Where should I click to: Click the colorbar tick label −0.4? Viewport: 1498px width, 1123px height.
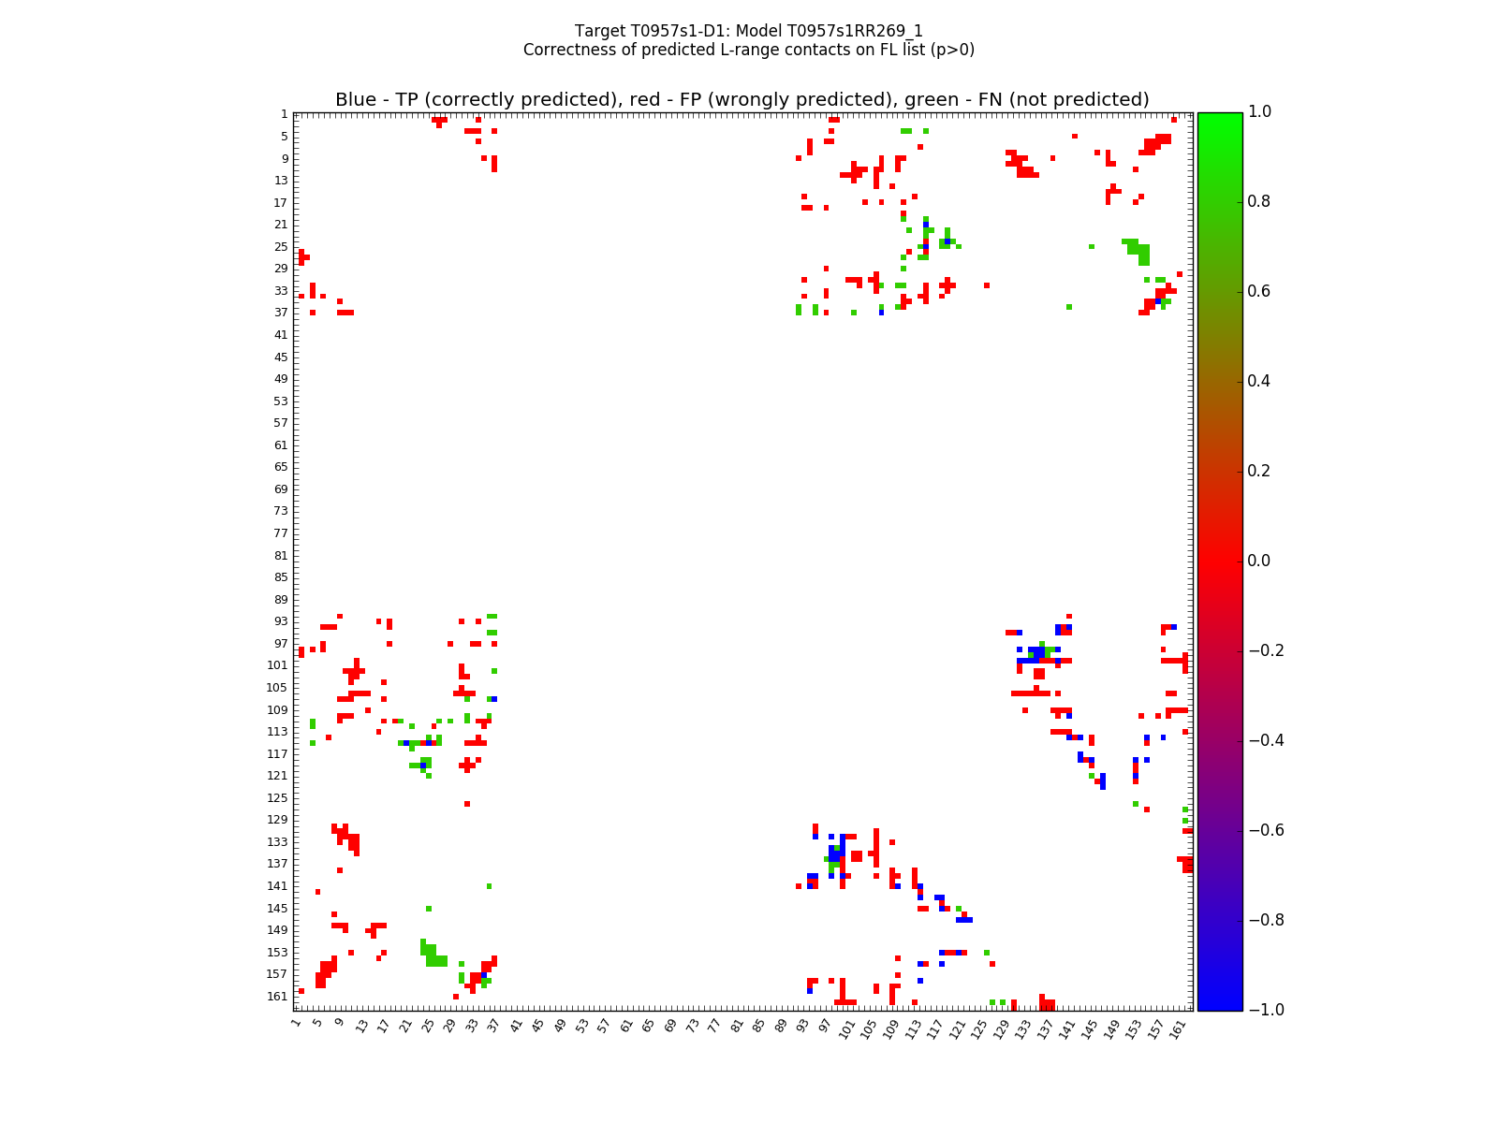1263,740
